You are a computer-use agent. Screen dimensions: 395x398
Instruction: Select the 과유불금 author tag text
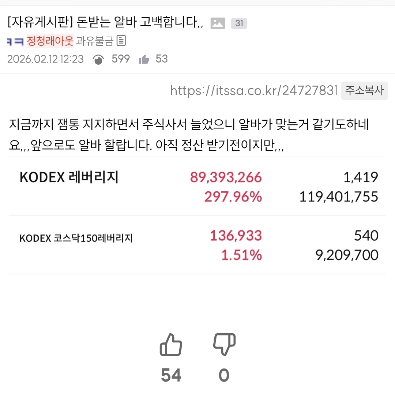point(94,41)
